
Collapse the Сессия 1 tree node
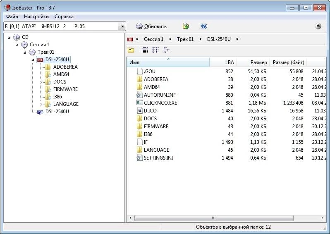click(x=17, y=45)
